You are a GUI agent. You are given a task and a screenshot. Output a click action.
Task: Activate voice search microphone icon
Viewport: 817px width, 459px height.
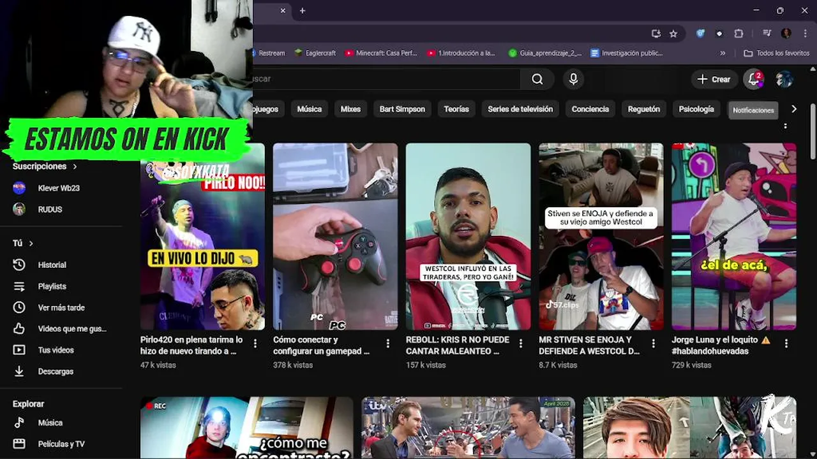click(573, 79)
